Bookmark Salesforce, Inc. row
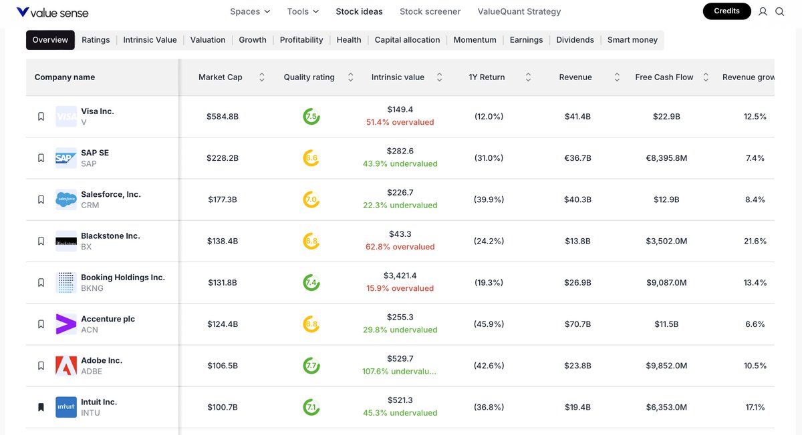The width and height of the screenshot is (802, 435). pos(41,199)
